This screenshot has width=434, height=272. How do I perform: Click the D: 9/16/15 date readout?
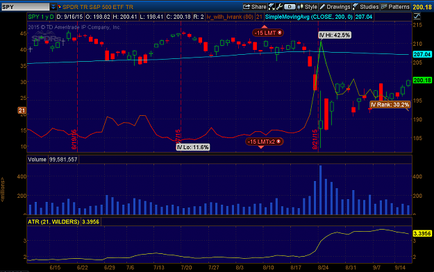click(x=69, y=17)
